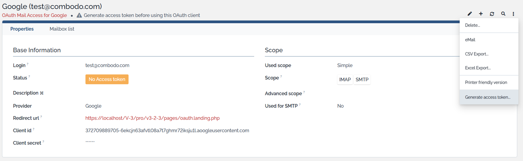Click the plus icon to create new
Viewport: 523px width, 161px height.
click(481, 14)
